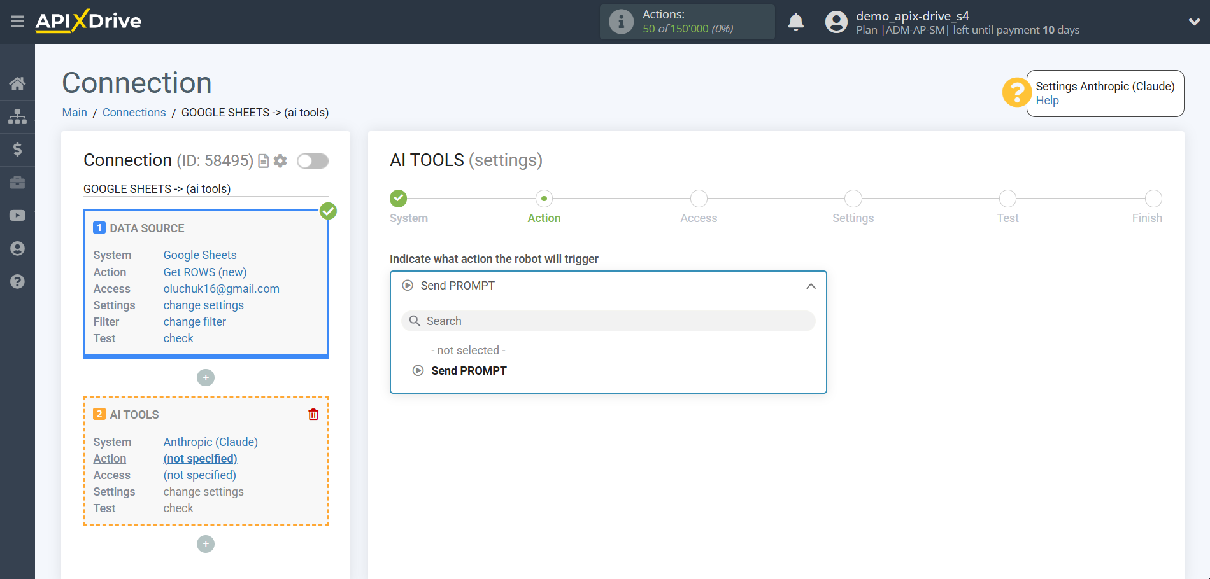
Task: Open the briefcase sidebar icon
Action: [17, 183]
